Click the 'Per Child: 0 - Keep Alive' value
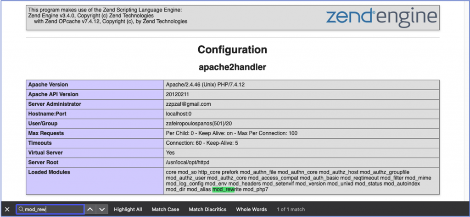The height and width of the screenshot is (217, 470). coord(232,133)
